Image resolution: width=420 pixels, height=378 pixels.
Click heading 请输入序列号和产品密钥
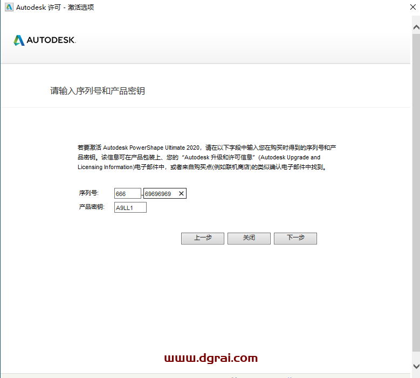click(98, 91)
